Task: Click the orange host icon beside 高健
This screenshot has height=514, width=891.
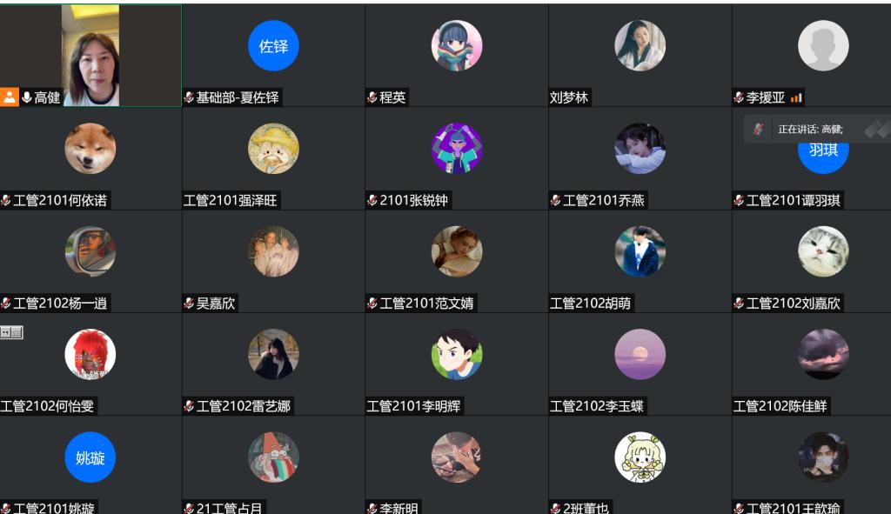Action: (9, 97)
